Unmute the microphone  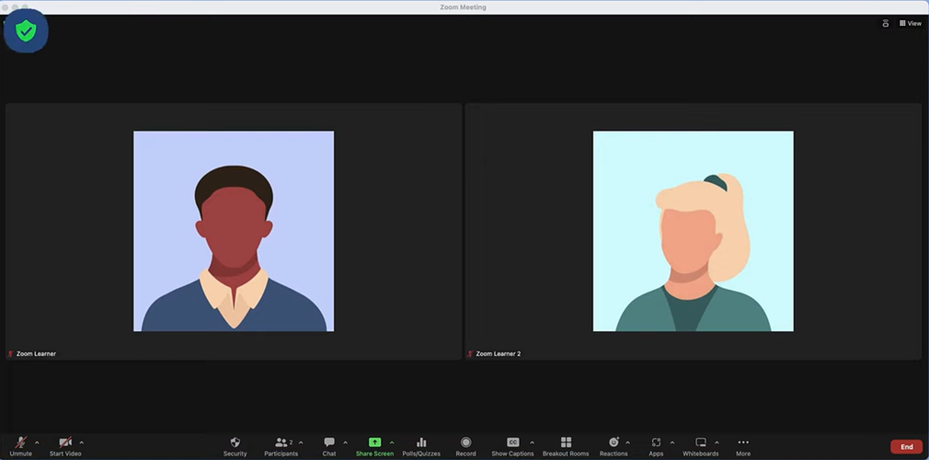pyautogui.click(x=20, y=443)
